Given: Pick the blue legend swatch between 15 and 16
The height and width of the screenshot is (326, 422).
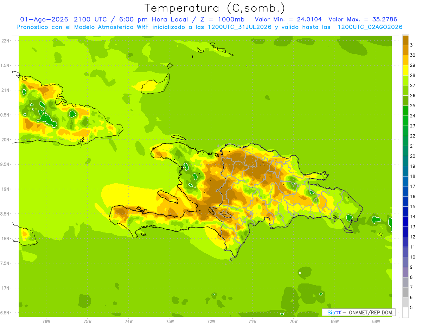Looking at the screenshot, I should [x=405, y=202].
